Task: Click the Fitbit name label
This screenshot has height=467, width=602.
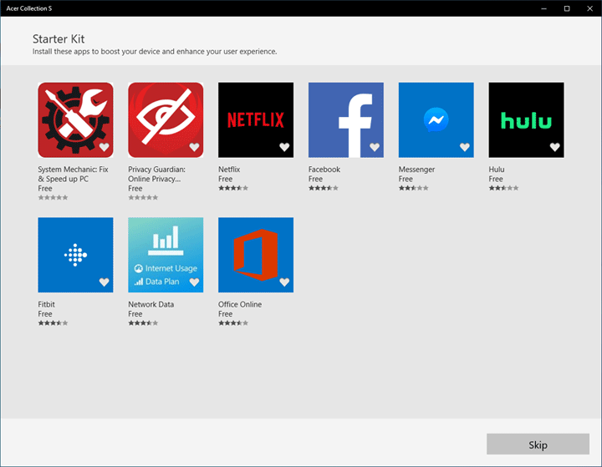Action: 46,304
